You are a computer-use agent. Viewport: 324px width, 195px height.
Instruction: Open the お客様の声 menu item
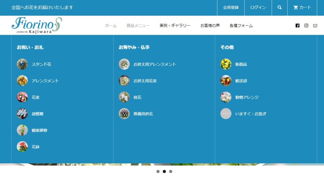(x=210, y=26)
